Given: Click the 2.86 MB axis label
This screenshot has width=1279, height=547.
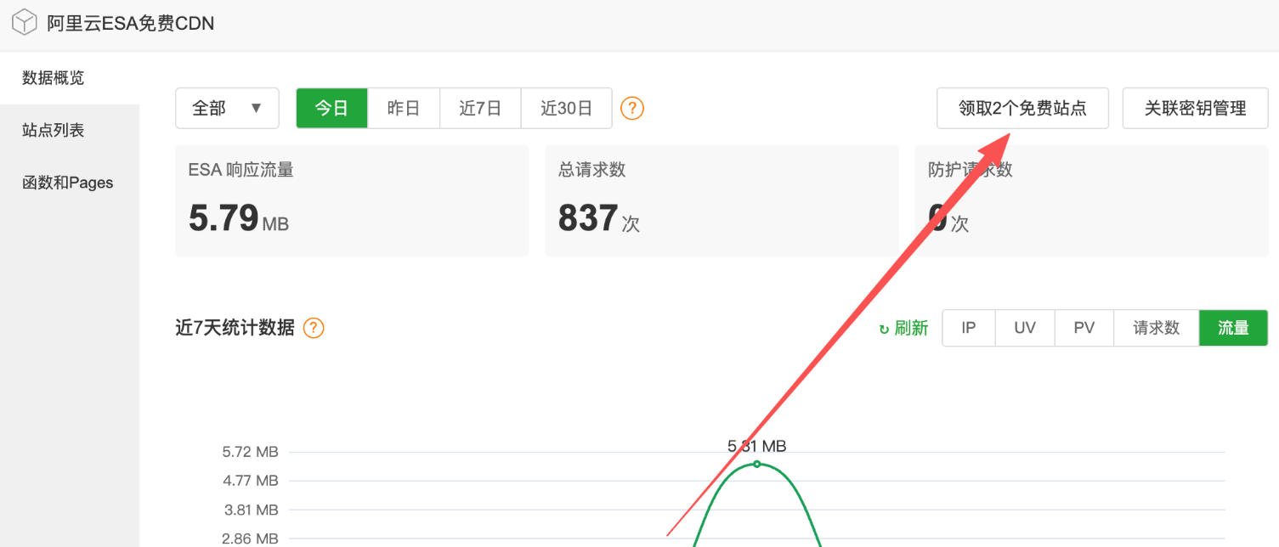Looking at the screenshot, I should point(251,539).
